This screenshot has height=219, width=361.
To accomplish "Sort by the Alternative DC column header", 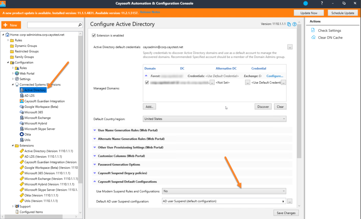I will pos(226,68).
